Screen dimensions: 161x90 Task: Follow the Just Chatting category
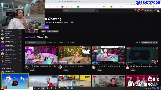[47, 27]
